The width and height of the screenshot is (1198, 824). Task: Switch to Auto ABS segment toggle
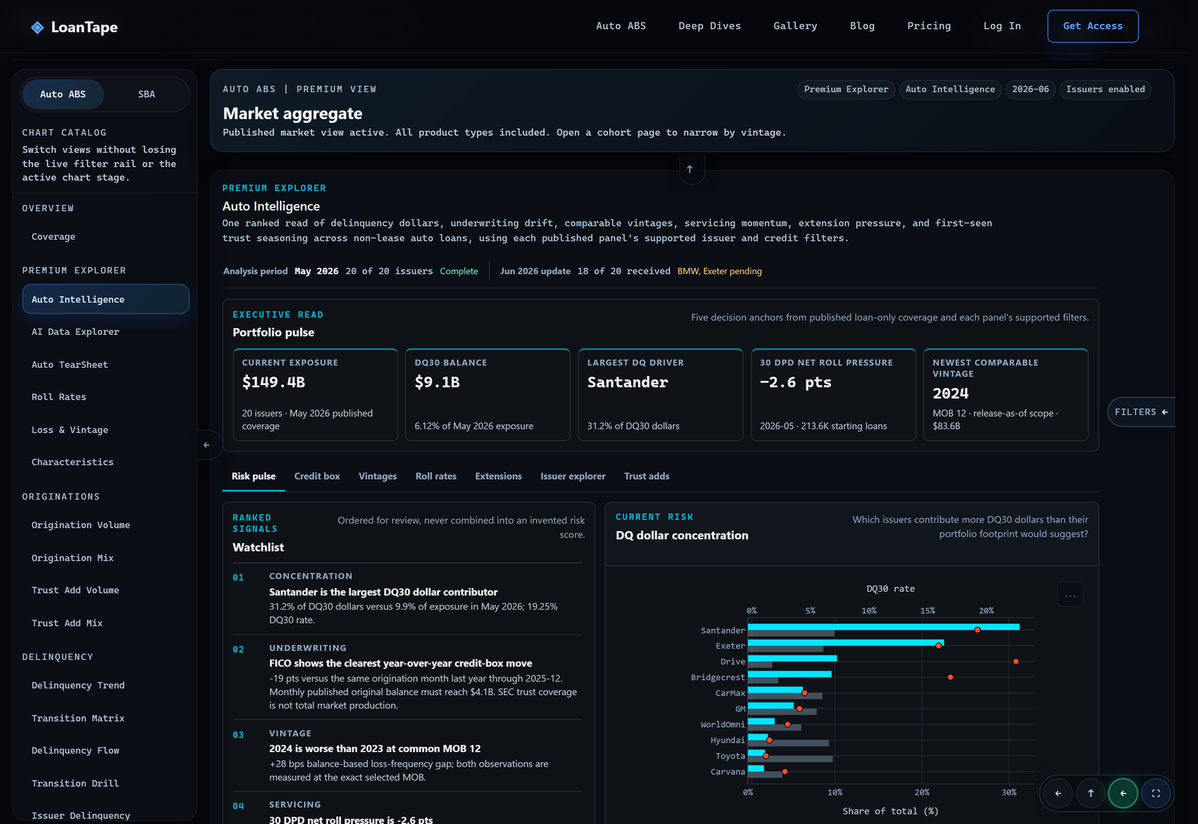63,94
